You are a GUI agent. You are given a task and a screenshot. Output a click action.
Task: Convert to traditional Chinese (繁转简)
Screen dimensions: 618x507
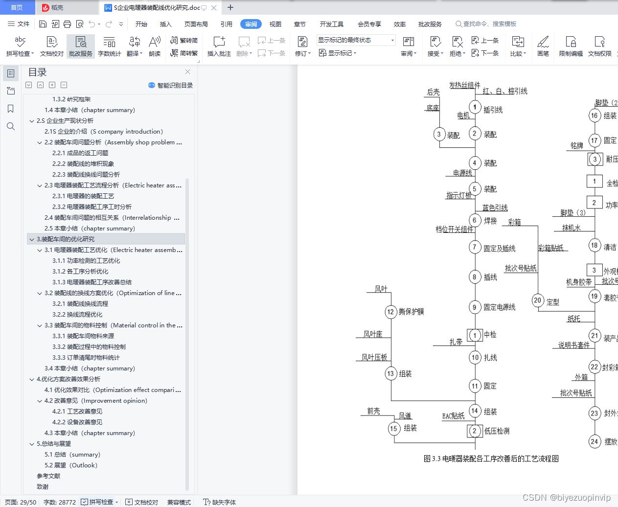(184, 41)
